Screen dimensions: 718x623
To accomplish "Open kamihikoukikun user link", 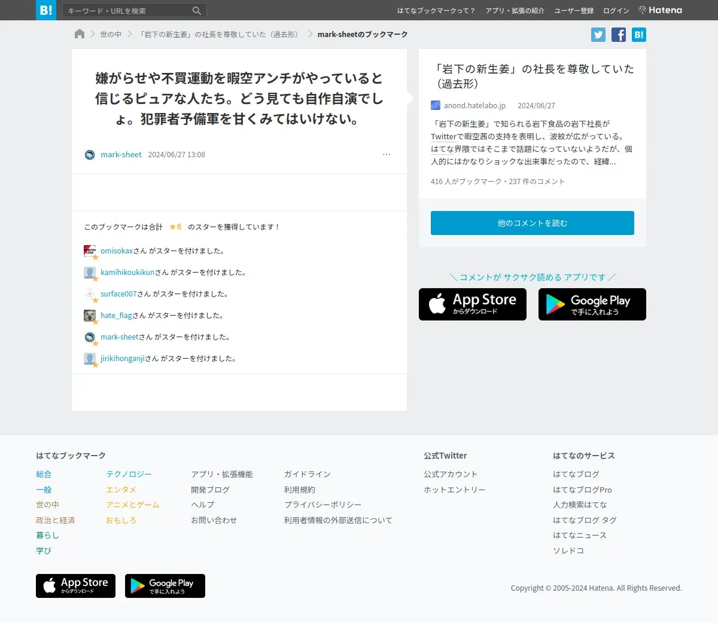I will tap(127, 273).
